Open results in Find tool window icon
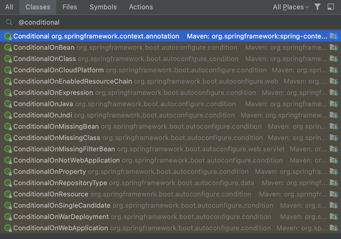 (331, 7)
